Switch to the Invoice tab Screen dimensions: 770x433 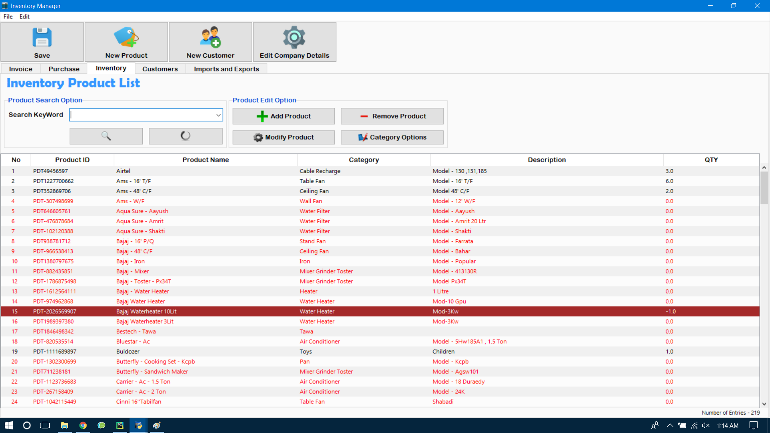[21, 69]
